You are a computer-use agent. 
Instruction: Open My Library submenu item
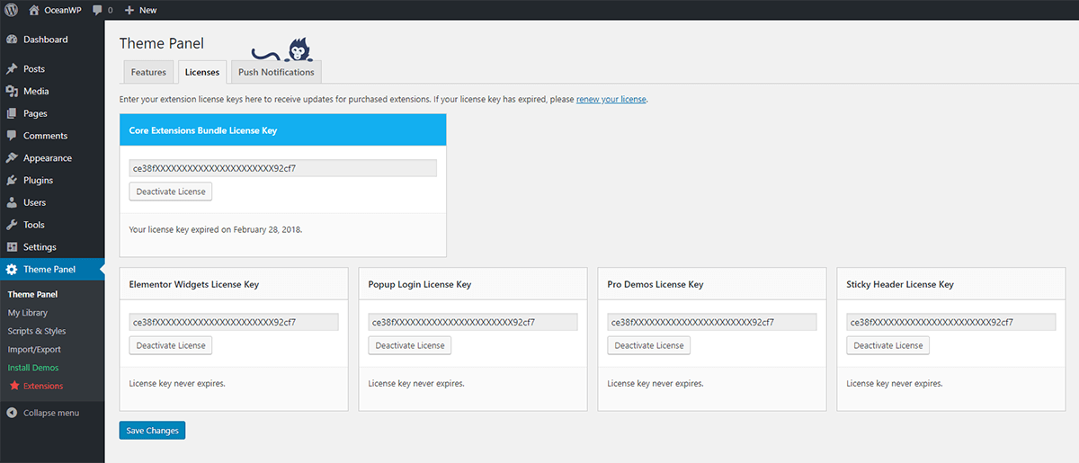tap(28, 313)
